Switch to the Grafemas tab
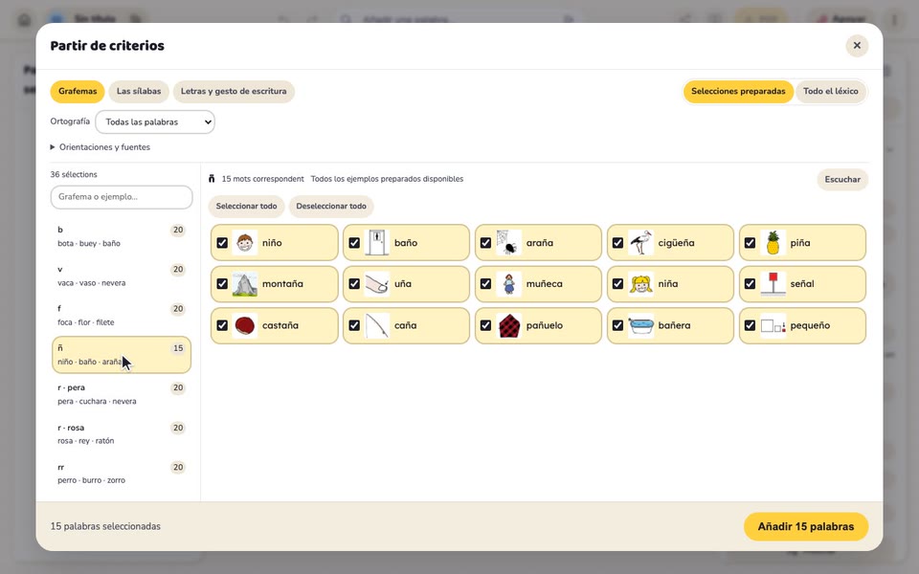This screenshot has width=919, height=574. 78,92
